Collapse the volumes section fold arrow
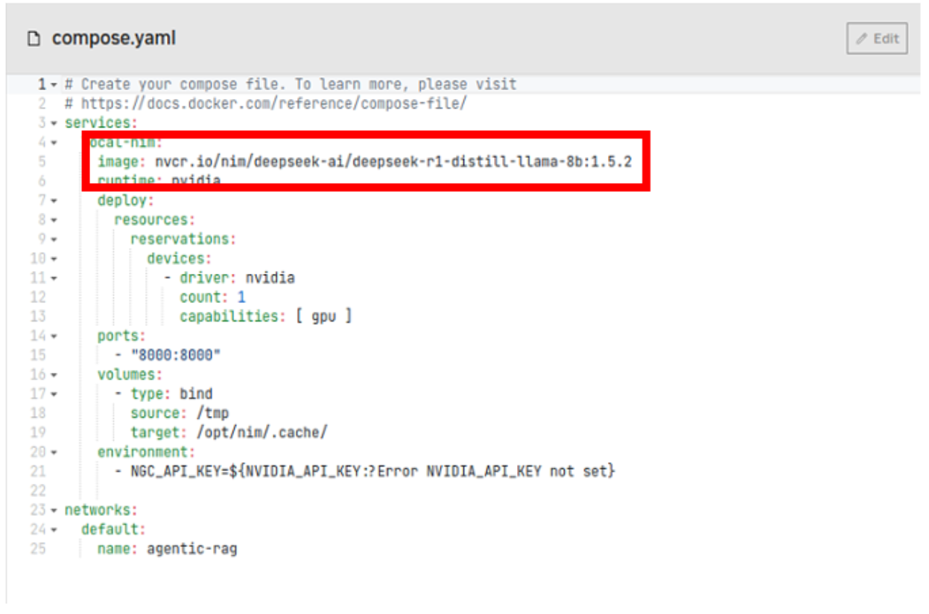This screenshot has width=929, height=614. point(54,374)
